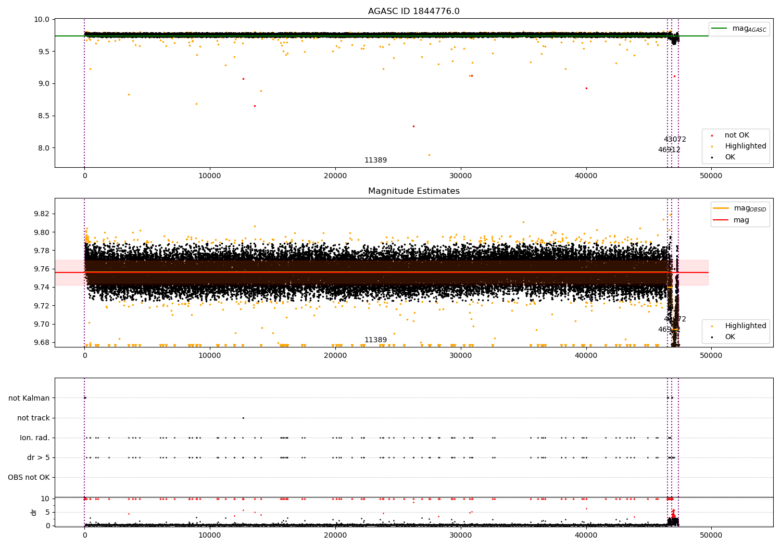The height and width of the screenshot is (547, 781).
Task: Click the '9.68' y-axis tick label
Action: click(x=42, y=342)
